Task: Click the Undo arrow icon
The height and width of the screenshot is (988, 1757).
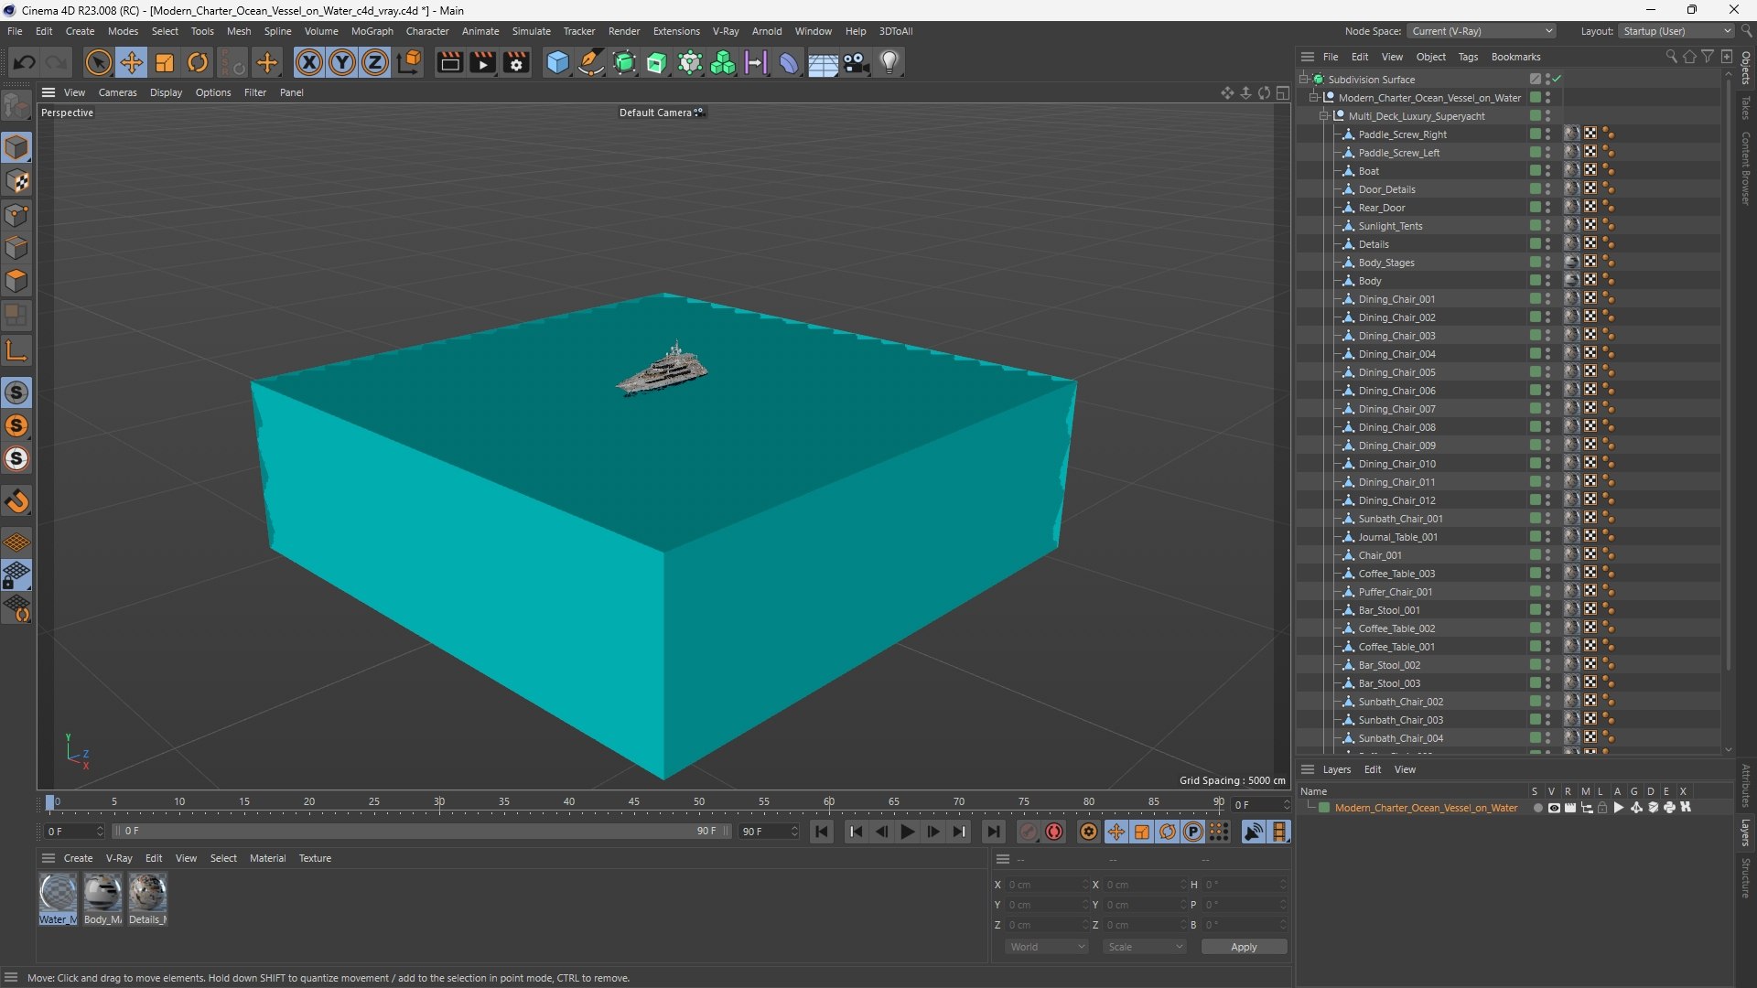Action: [25, 62]
